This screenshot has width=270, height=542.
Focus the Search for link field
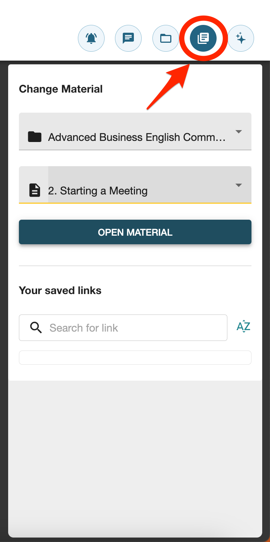click(123, 328)
